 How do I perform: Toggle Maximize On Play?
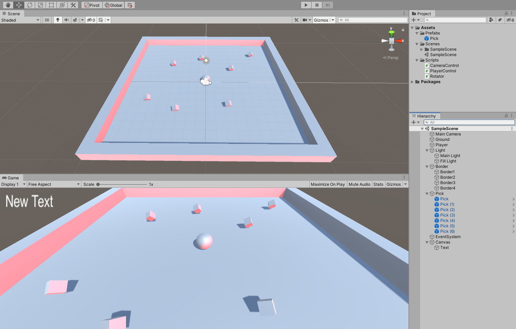pyautogui.click(x=327, y=184)
